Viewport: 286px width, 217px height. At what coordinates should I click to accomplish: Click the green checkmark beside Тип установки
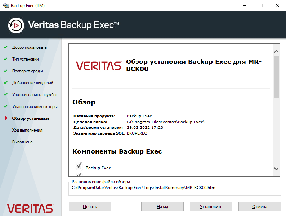(6, 59)
